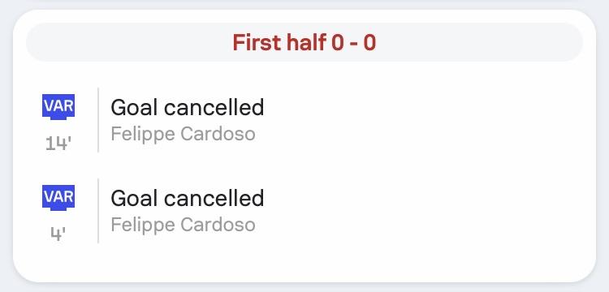Open Felippe Cardoso's profile from the 4' event
The height and width of the screenshot is (292, 609).
183,225
